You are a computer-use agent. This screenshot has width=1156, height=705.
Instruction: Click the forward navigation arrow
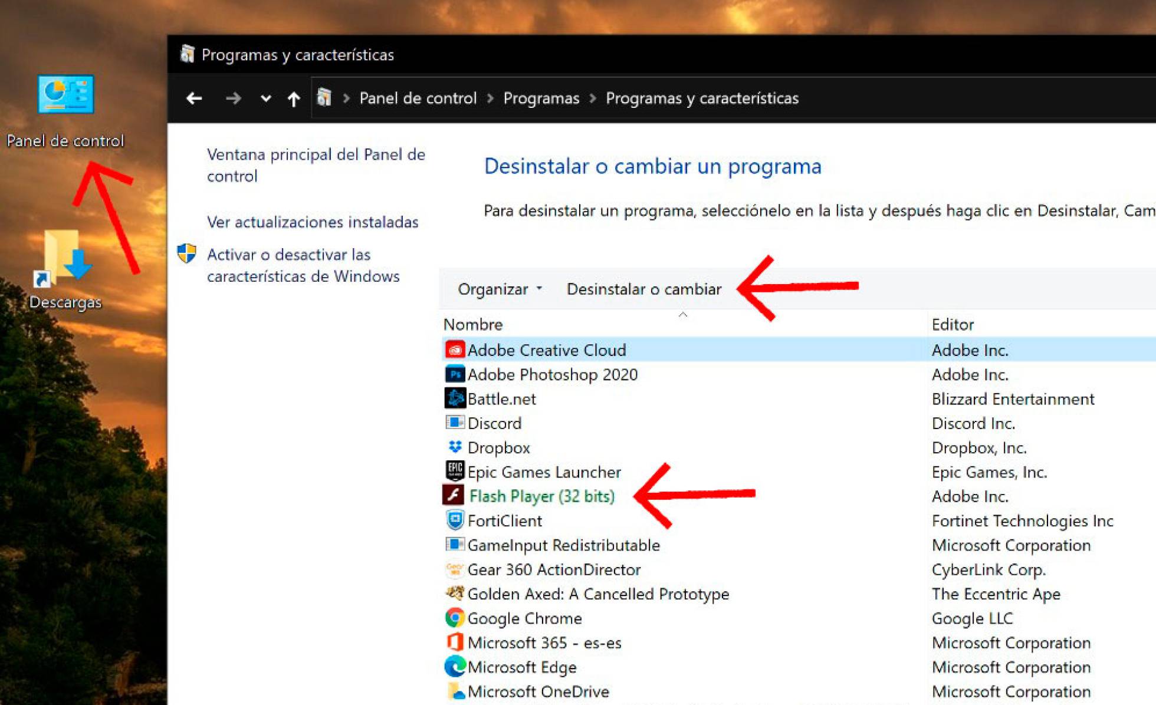(234, 98)
